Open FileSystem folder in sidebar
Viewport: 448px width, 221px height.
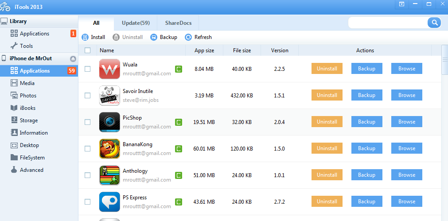tap(39, 157)
